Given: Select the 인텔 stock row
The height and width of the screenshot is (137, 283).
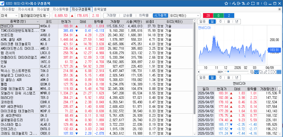Looking at the screenshot, I should click(x=96, y=62).
